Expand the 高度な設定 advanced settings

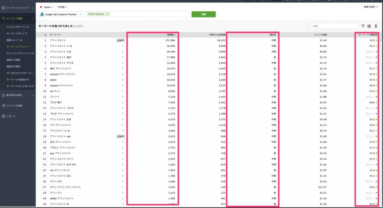(x=371, y=7)
